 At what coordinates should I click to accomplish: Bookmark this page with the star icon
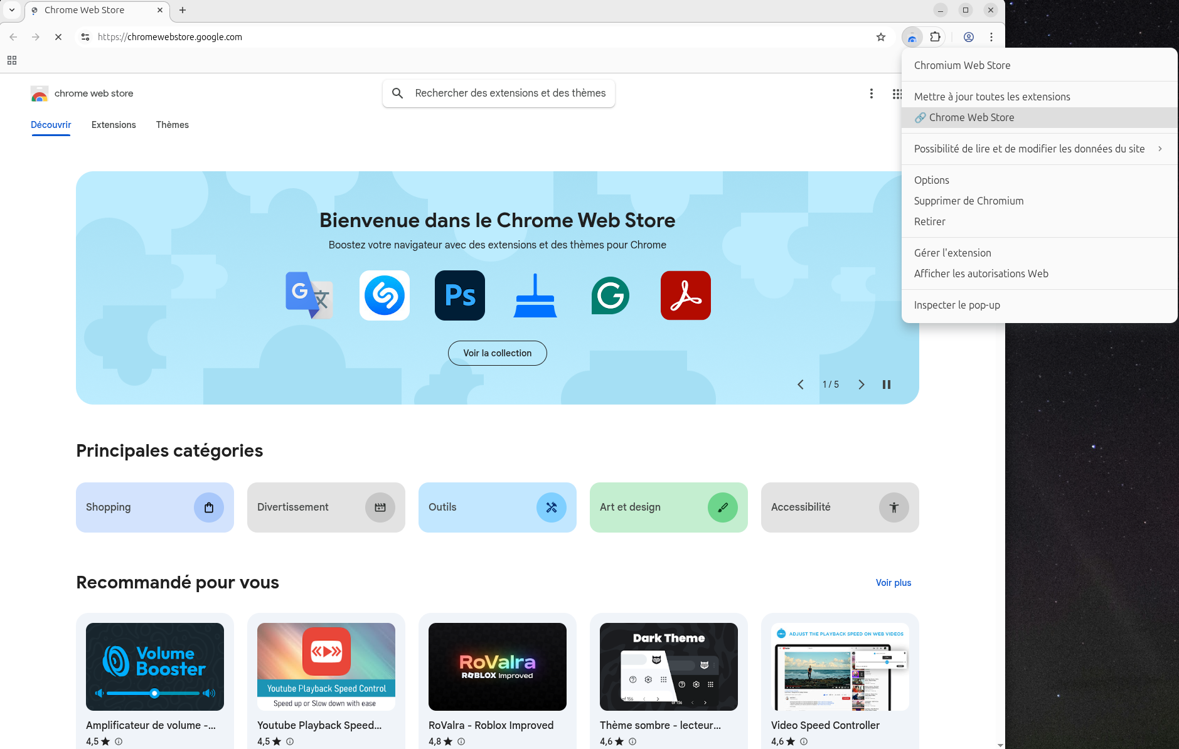pos(881,37)
